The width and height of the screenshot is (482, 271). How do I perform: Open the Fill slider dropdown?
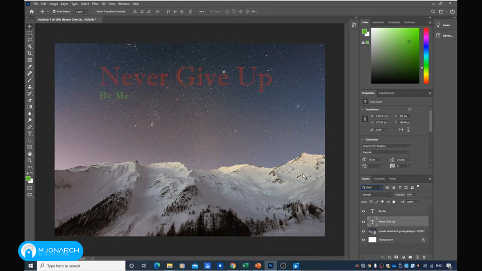pos(417,202)
